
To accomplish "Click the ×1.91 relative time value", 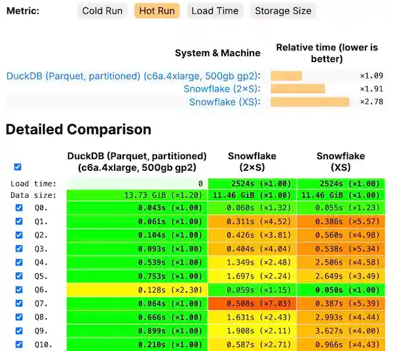I will coord(371,88).
